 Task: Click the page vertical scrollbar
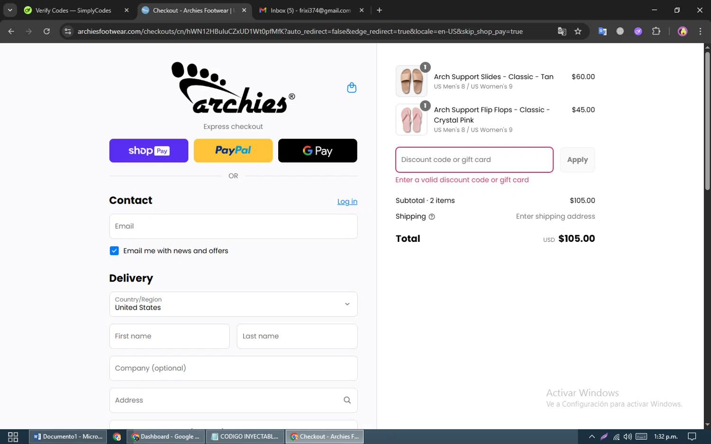[707, 120]
